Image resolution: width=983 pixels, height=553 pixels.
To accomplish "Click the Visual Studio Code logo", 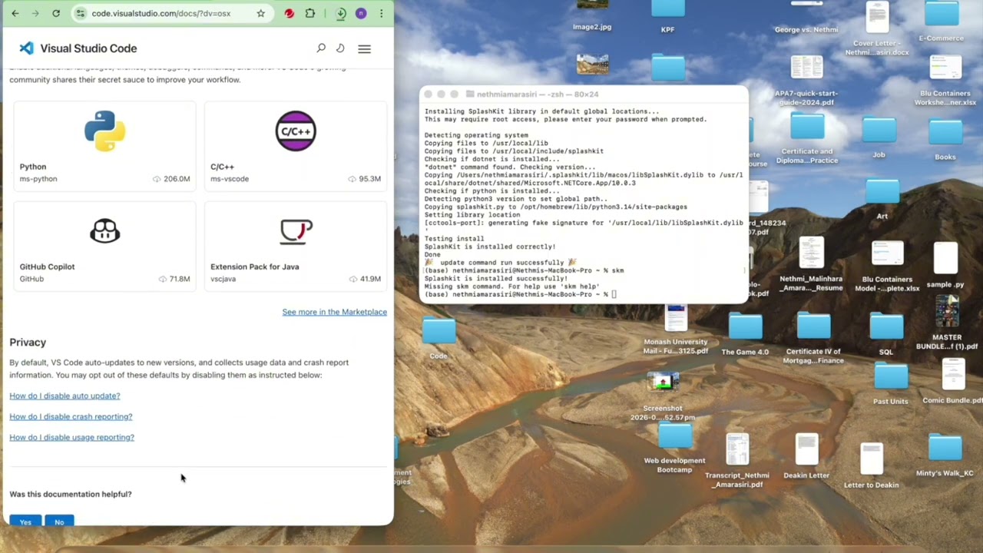I will (78, 48).
